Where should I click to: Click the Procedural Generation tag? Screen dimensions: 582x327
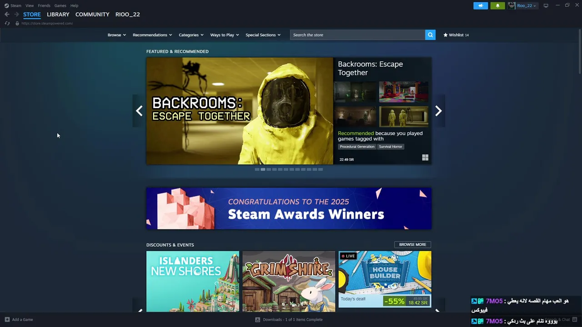click(x=357, y=147)
